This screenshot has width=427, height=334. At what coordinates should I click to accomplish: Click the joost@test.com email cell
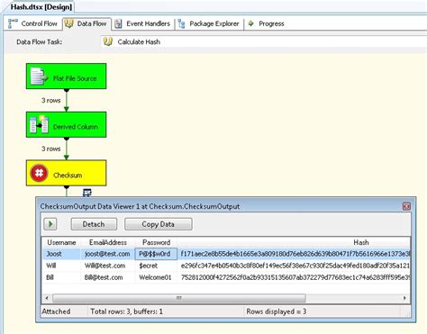tap(107, 254)
